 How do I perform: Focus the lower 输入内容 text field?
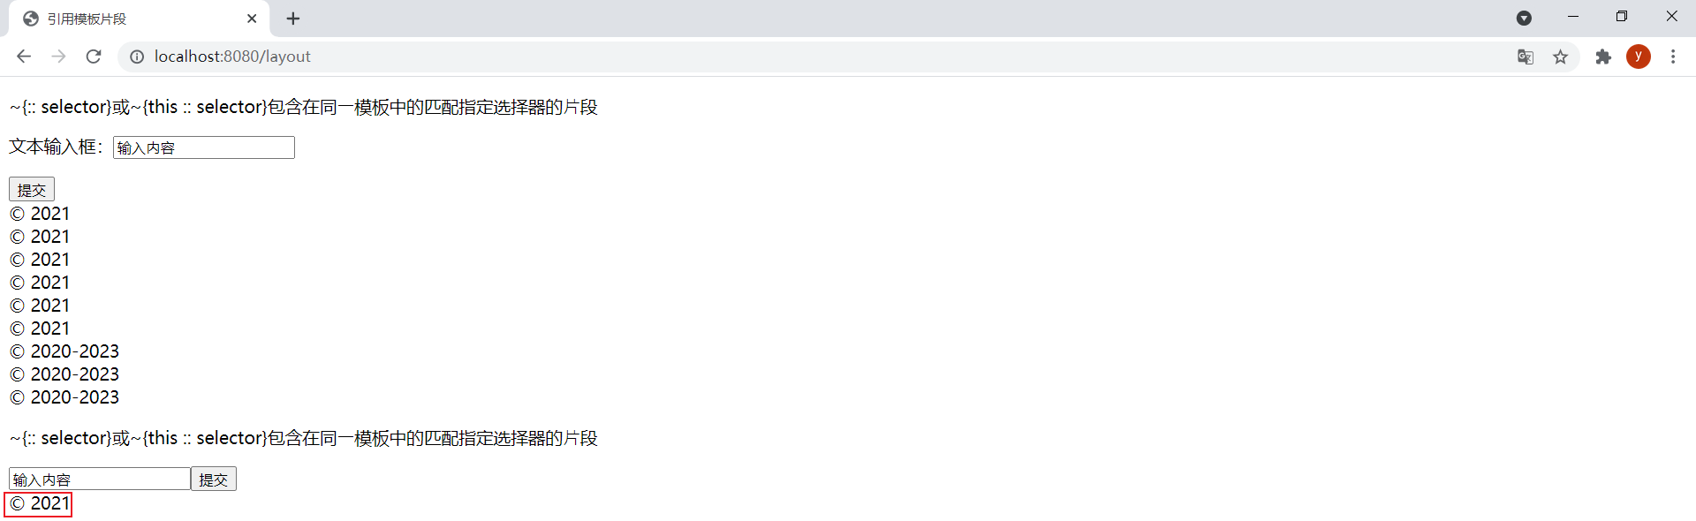pos(100,479)
